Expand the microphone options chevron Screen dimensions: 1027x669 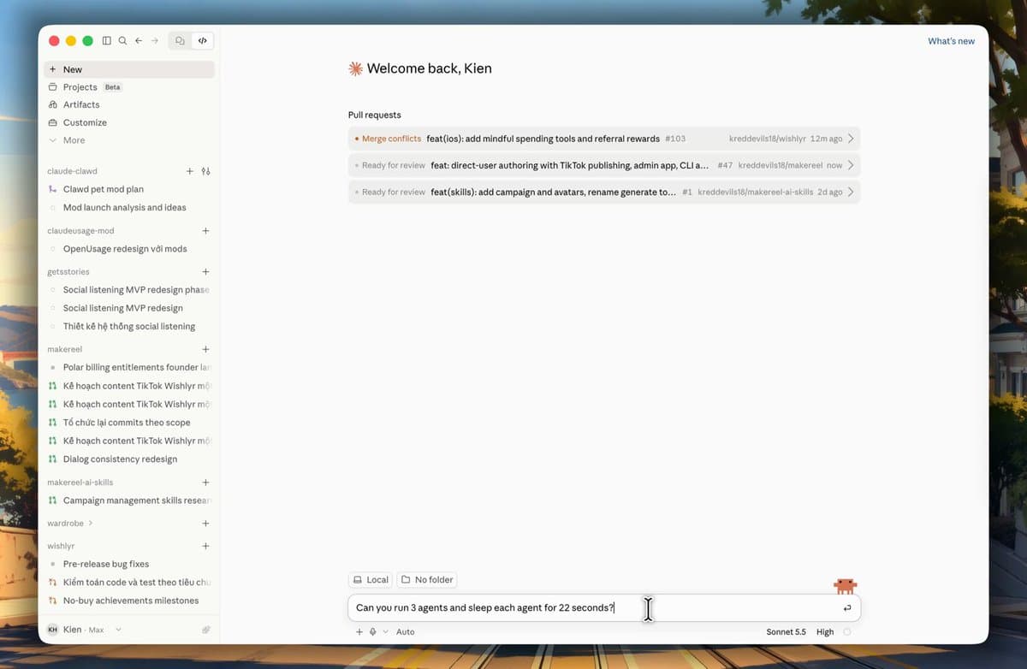pyautogui.click(x=385, y=632)
